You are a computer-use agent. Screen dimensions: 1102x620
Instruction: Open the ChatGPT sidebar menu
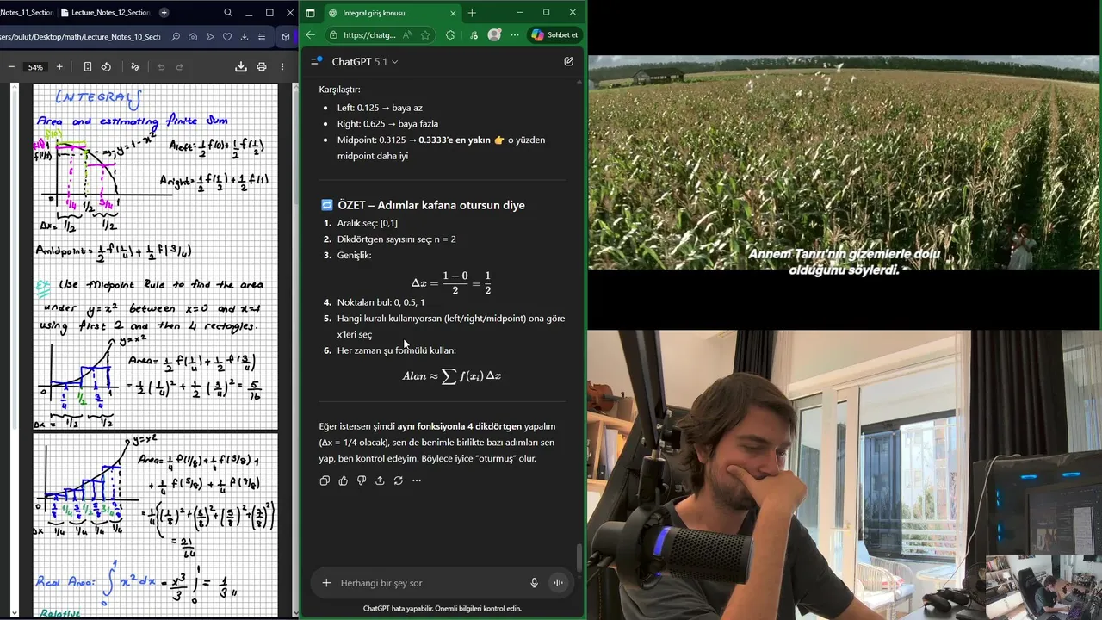click(316, 61)
